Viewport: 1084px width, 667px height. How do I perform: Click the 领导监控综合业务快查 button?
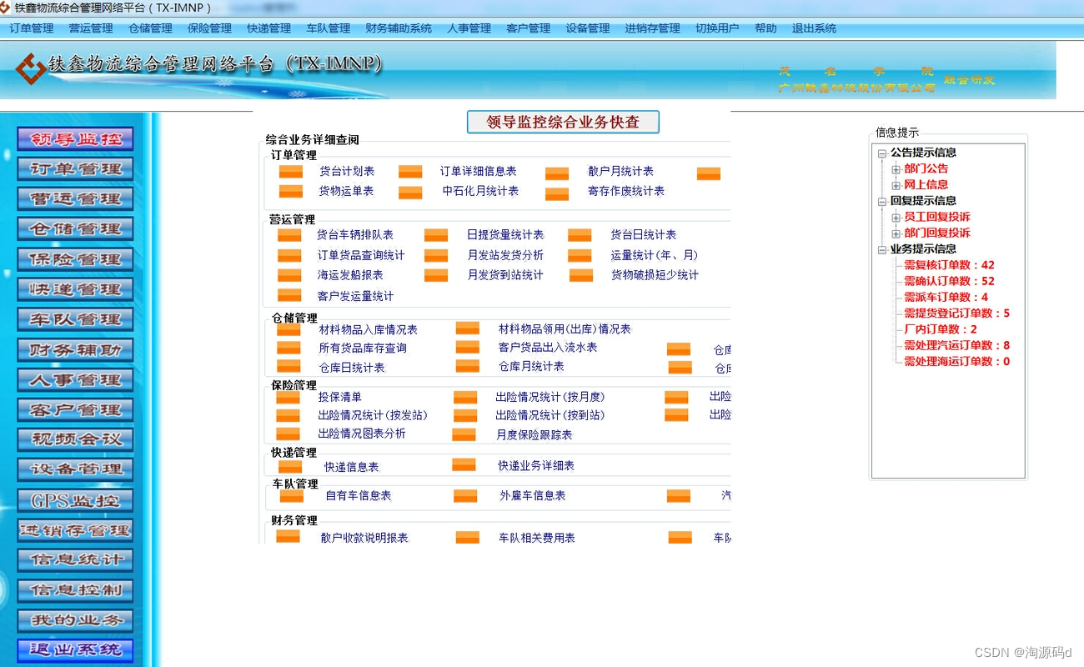pyautogui.click(x=563, y=122)
